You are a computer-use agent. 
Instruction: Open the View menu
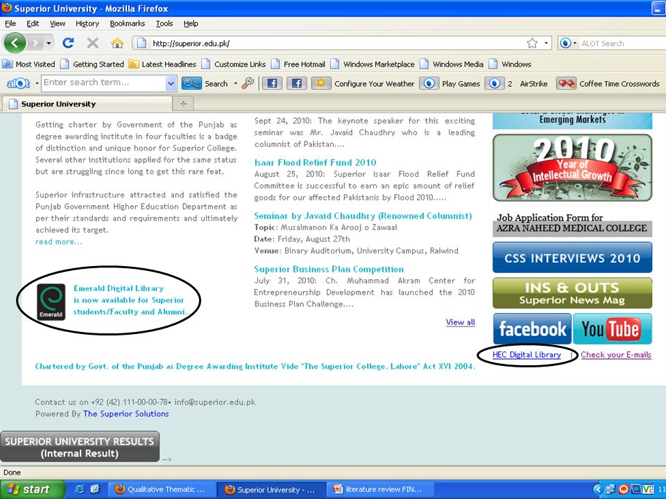[x=58, y=24]
